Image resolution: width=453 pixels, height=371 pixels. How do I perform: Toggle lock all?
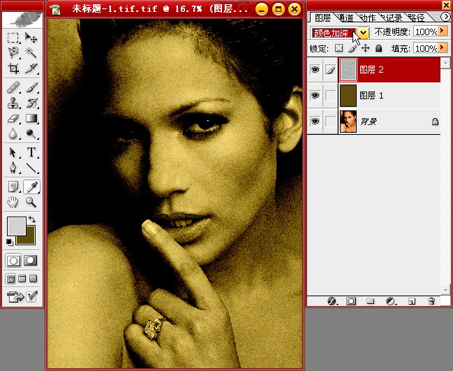coord(379,48)
